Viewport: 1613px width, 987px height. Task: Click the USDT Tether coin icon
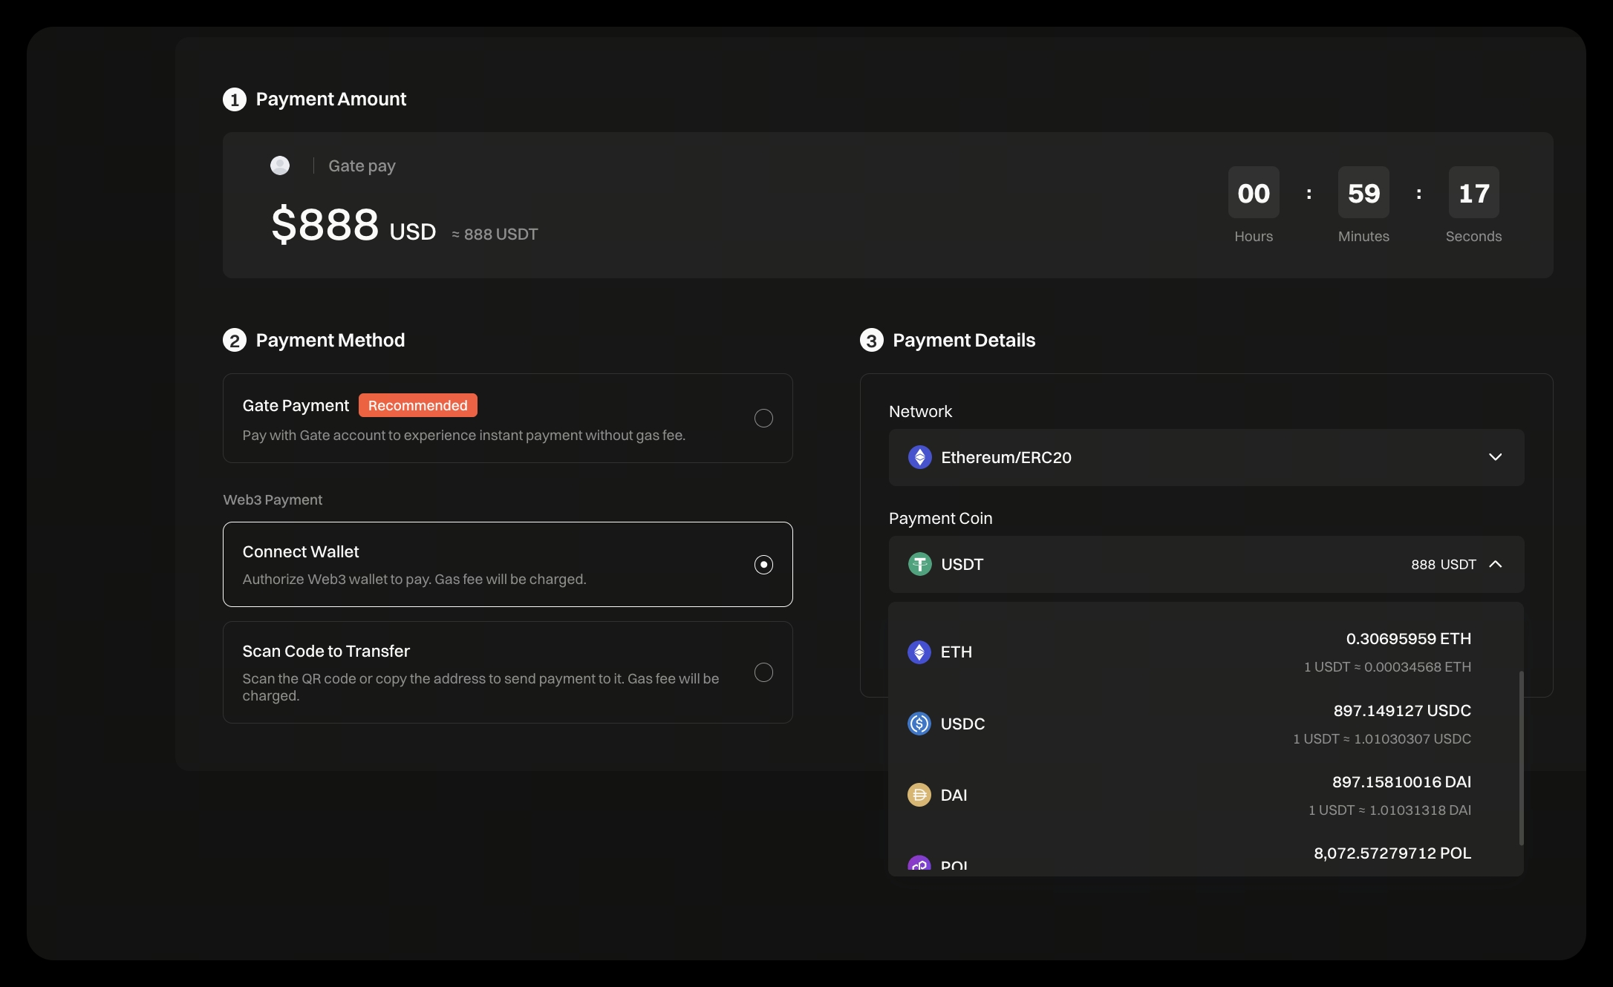919,564
